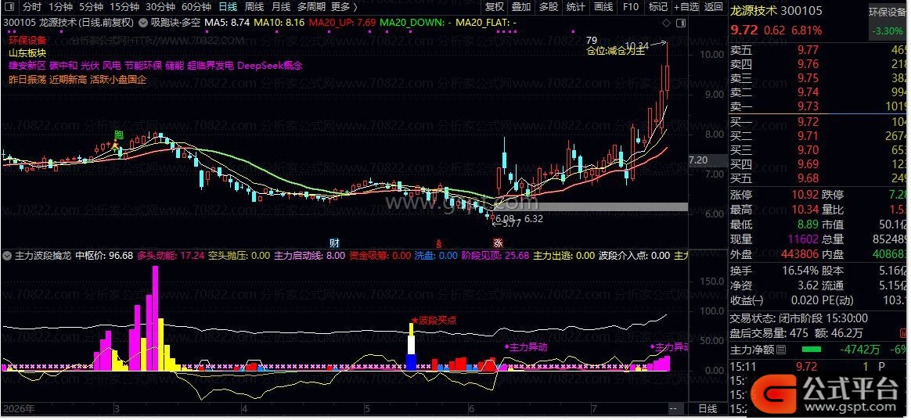Image resolution: width=911 pixels, height=420 pixels.
Task: Click the 15:11 trade tick row
Action: tap(818, 367)
